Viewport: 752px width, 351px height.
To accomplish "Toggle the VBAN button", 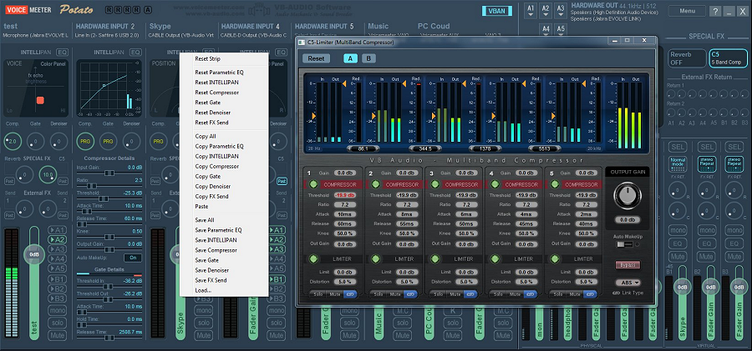I will 497,11.
